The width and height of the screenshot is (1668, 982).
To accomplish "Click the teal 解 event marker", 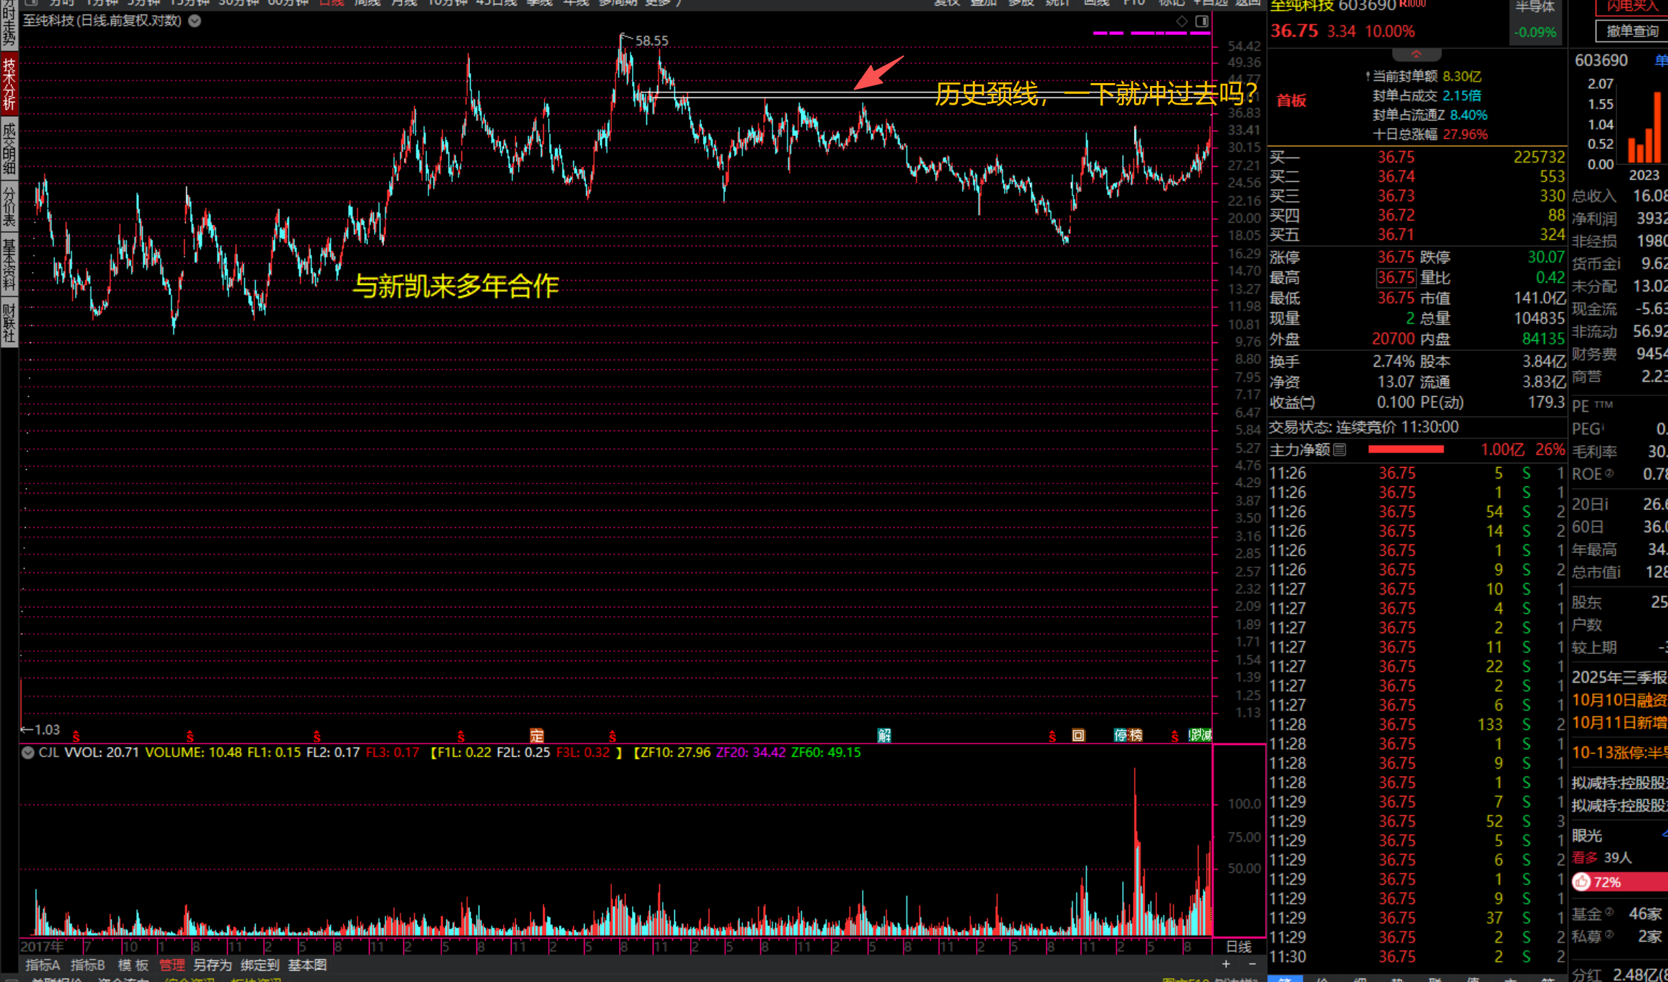I will (884, 736).
